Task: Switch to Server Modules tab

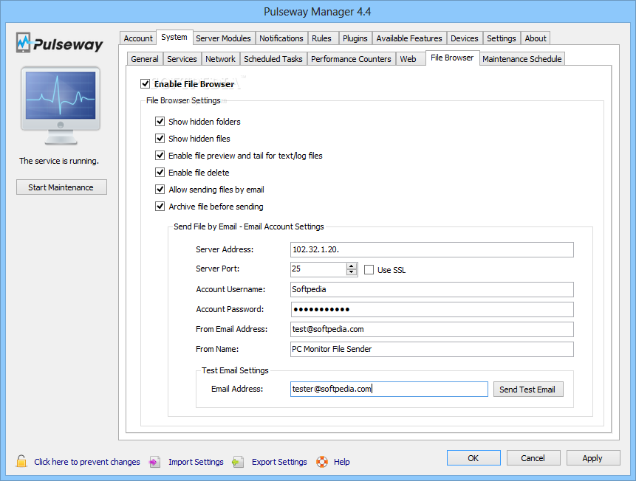Action: 224,38
